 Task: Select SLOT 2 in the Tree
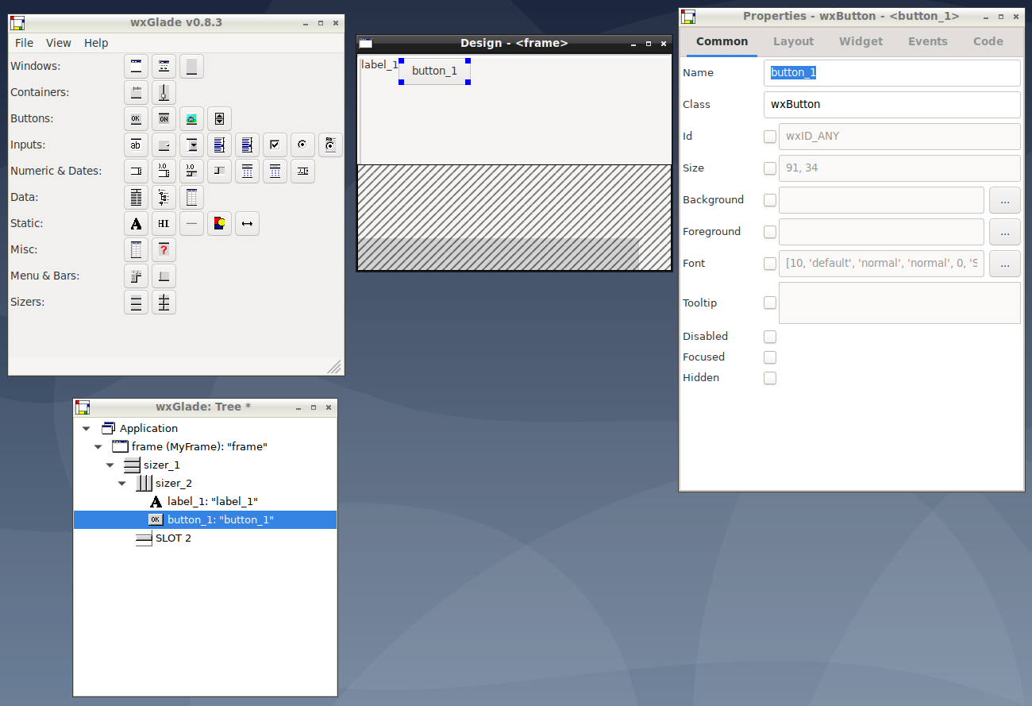click(205, 538)
